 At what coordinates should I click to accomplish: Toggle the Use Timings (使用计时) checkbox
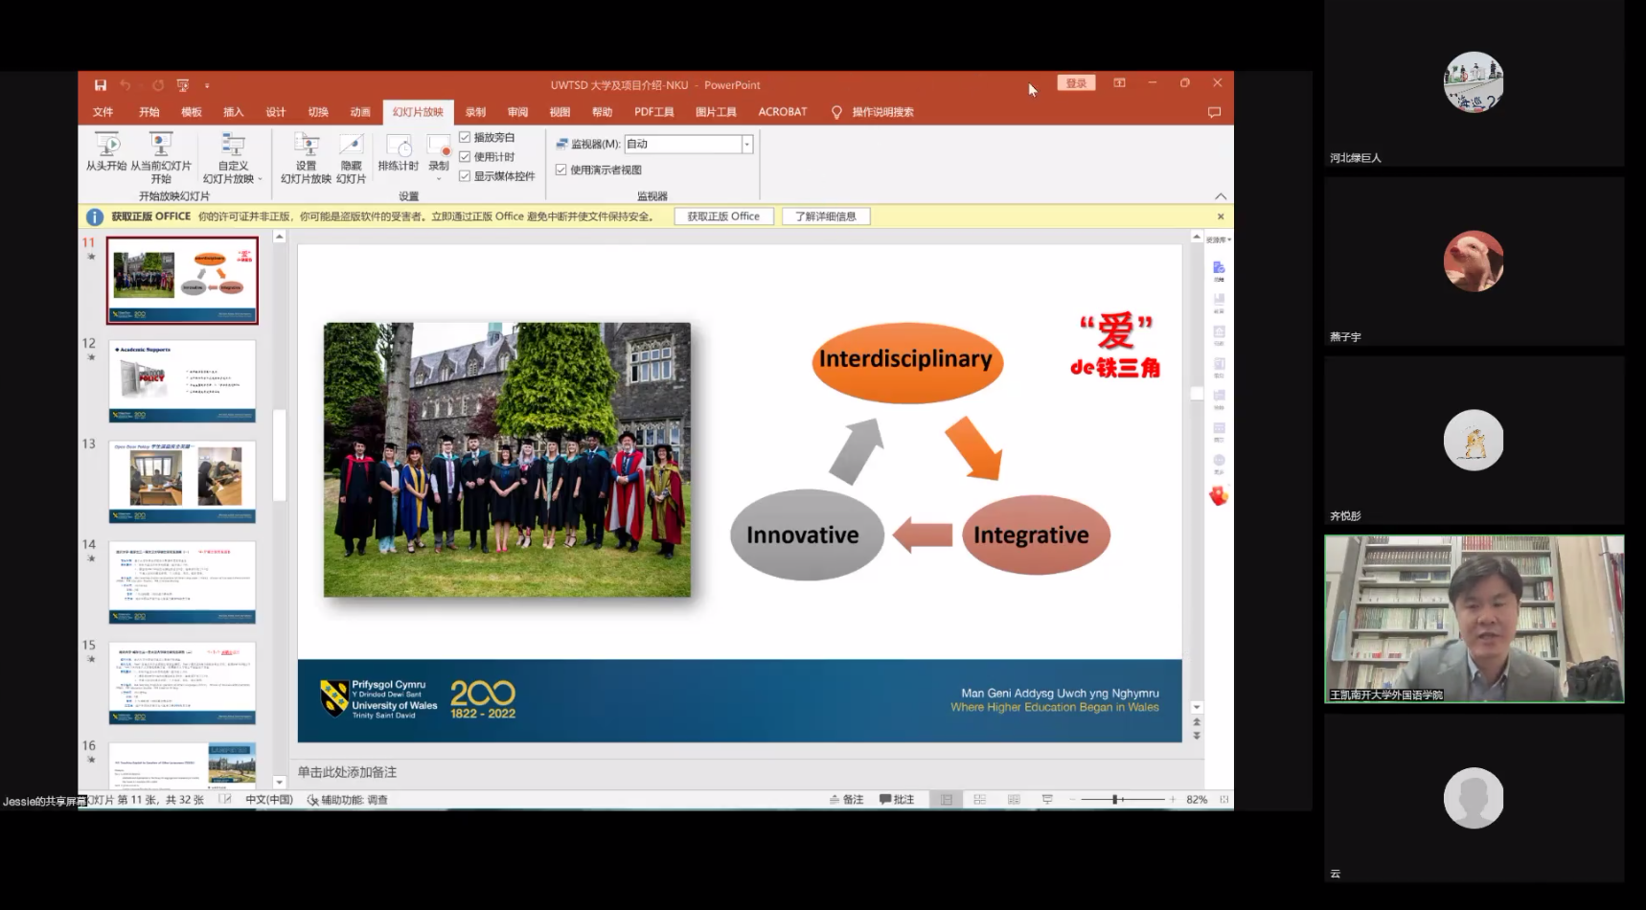click(x=465, y=157)
